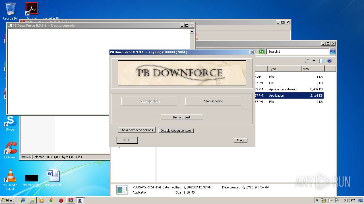Click the magnifier search icon in Explorer
Viewport: 364px width, 204px height.
coord(332,52)
